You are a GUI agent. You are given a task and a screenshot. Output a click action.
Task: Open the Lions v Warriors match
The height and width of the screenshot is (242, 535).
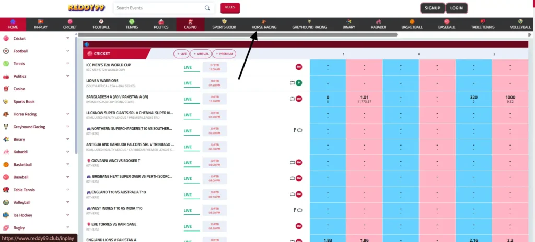(102, 81)
